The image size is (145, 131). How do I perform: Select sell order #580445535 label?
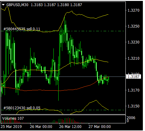[x=22, y=29]
